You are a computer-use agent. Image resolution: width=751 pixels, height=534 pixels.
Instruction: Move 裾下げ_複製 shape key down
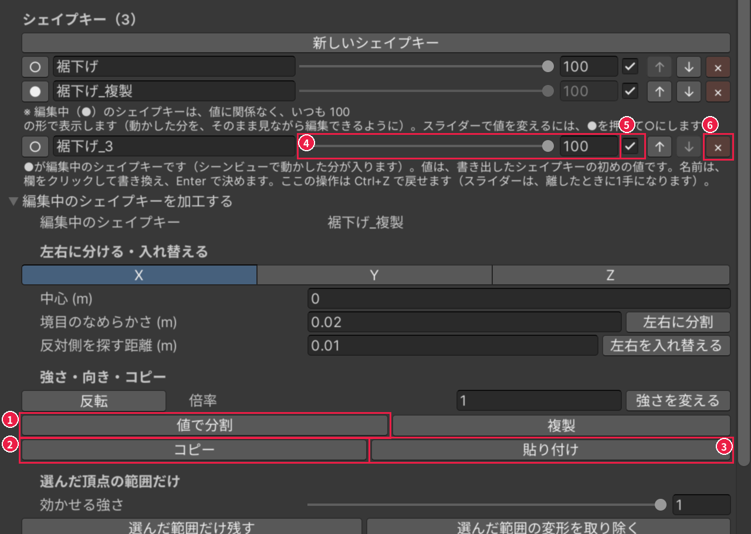tap(689, 91)
